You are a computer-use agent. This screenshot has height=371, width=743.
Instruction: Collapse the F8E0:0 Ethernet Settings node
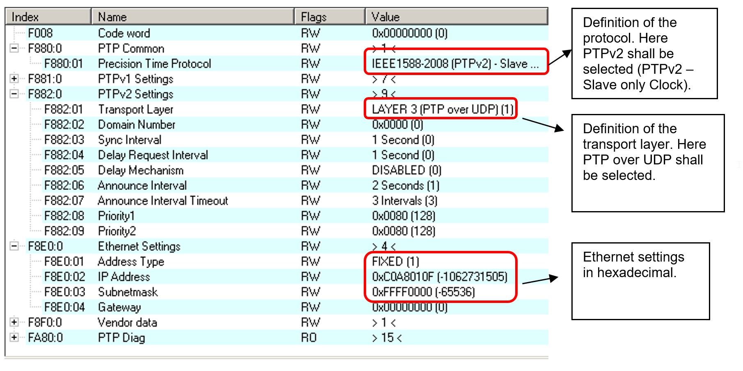click(x=14, y=246)
